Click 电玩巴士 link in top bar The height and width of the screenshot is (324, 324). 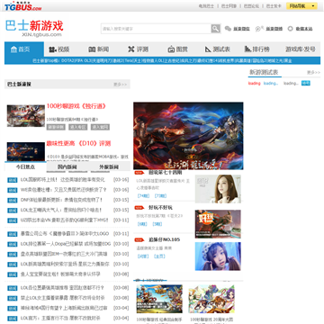206,6
